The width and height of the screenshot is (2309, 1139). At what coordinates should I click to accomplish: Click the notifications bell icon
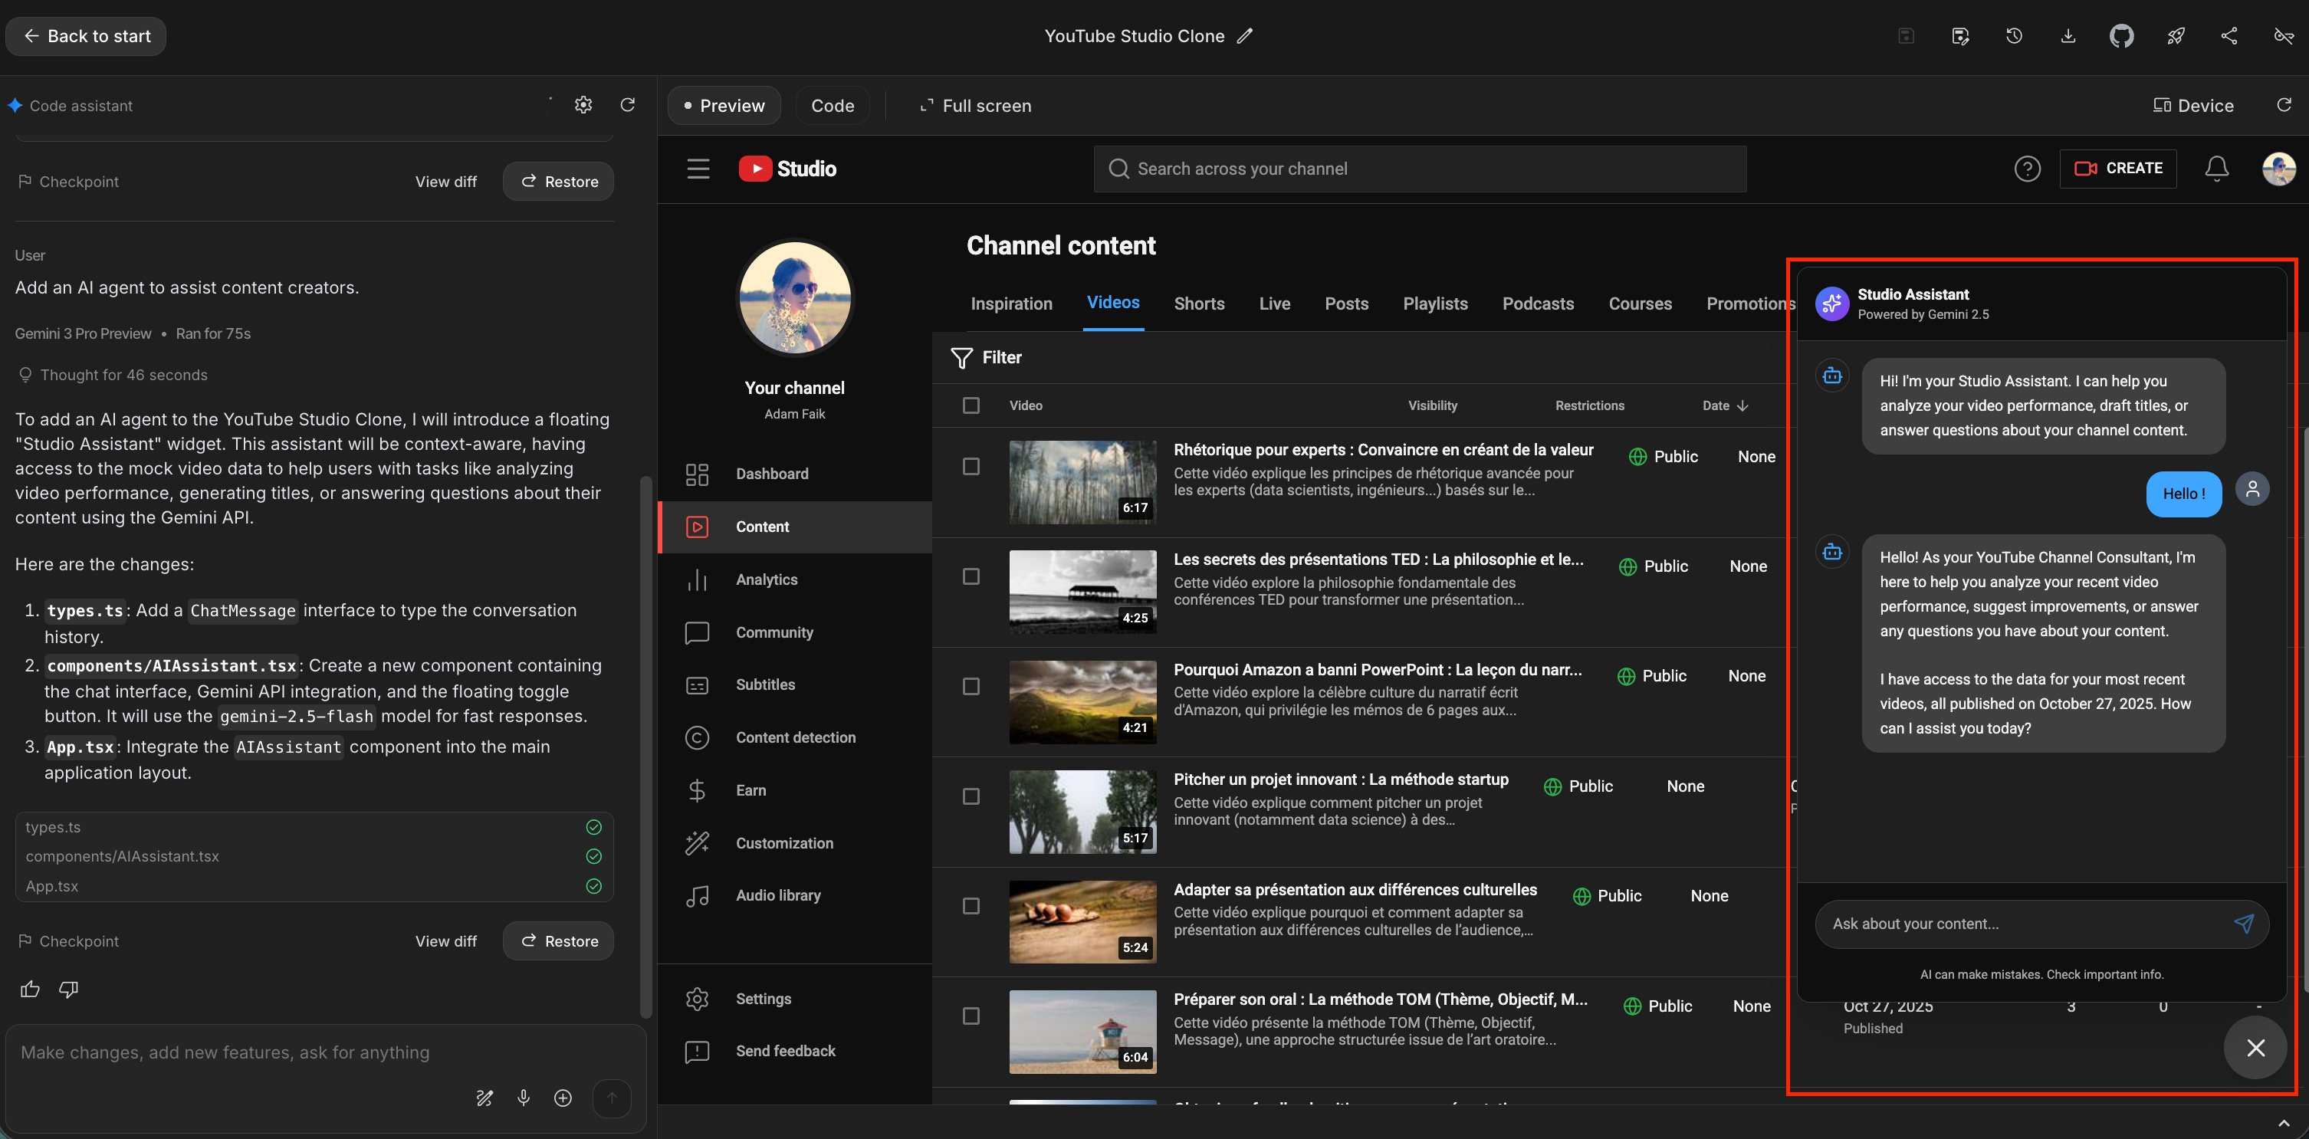(2217, 169)
